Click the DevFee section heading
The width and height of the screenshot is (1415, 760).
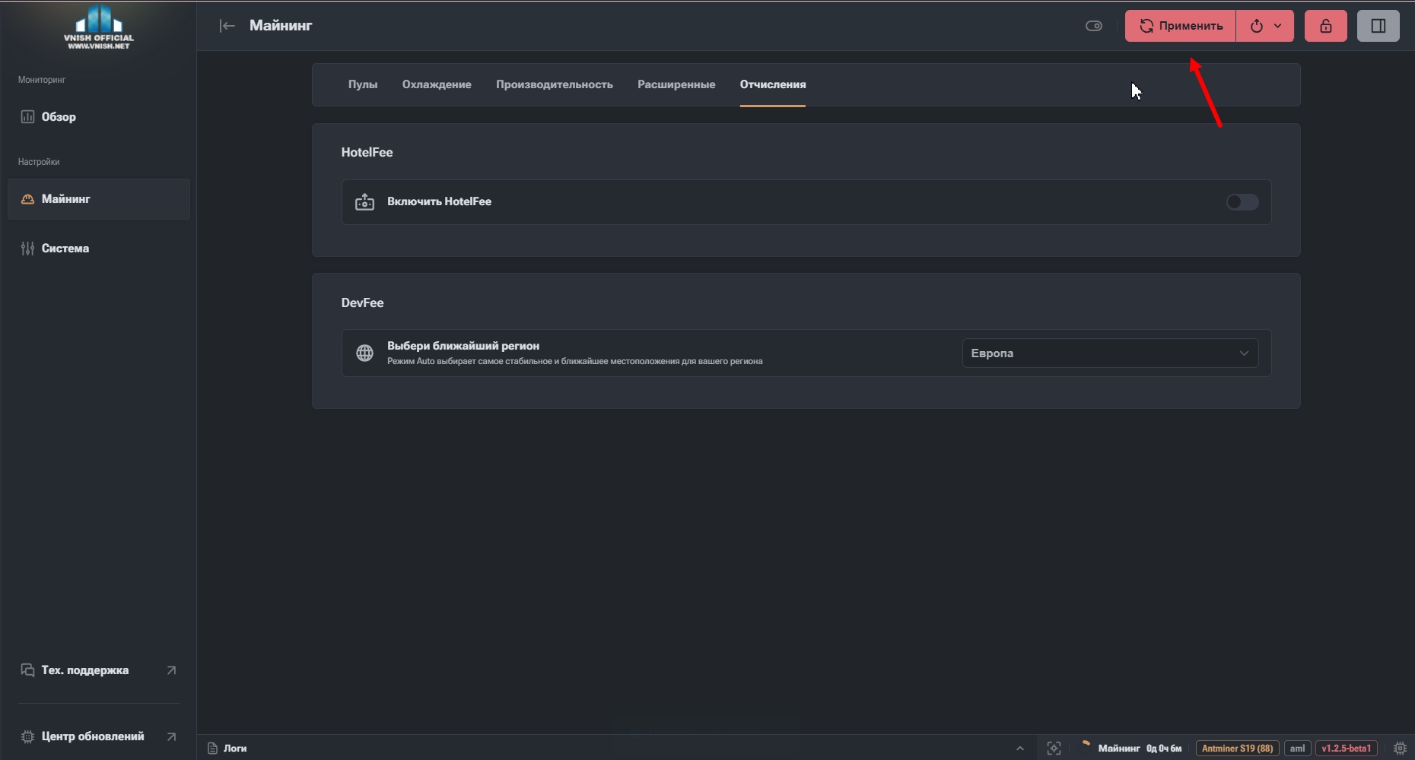click(x=362, y=302)
